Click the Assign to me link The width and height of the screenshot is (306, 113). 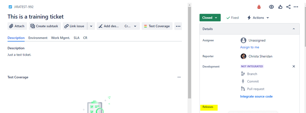250,47
